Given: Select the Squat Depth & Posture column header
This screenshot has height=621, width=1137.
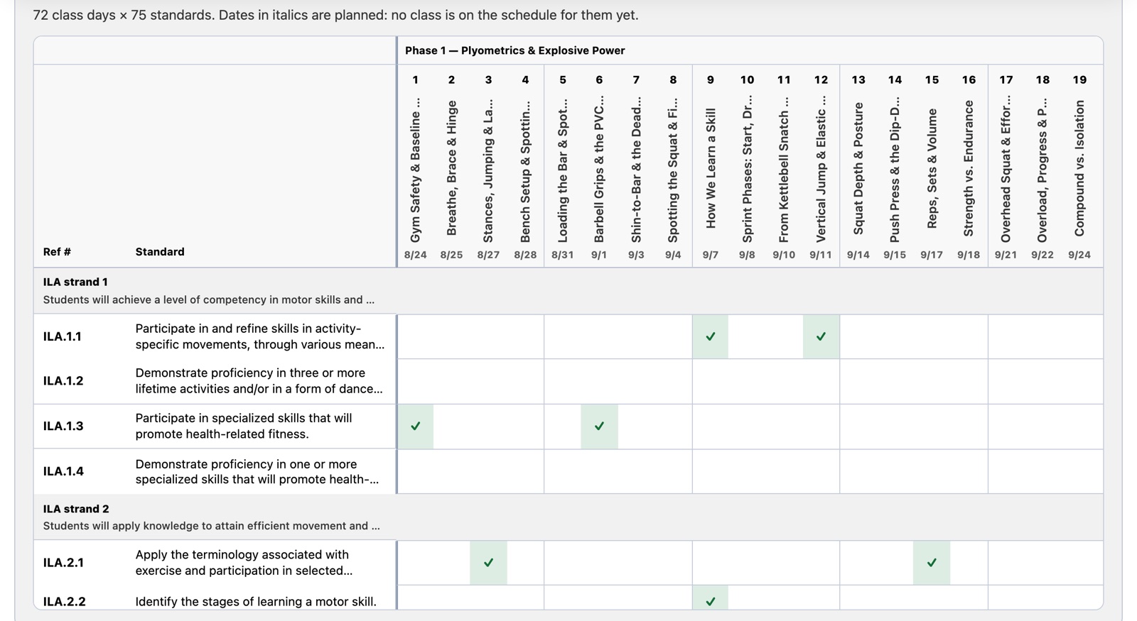Looking at the screenshot, I should (x=858, y=167).
